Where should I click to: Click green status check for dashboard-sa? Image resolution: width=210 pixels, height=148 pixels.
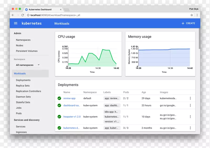click(59, 105)
